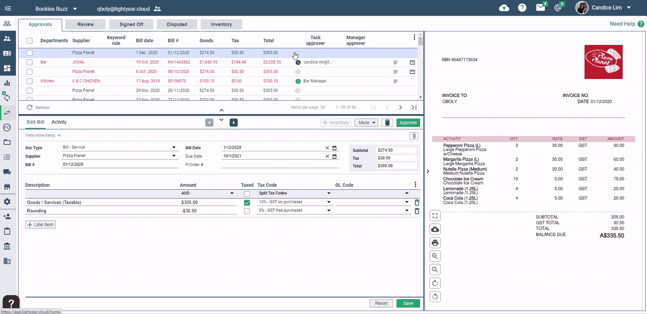
Task: Expand View more fields
Action: point(43,136)
